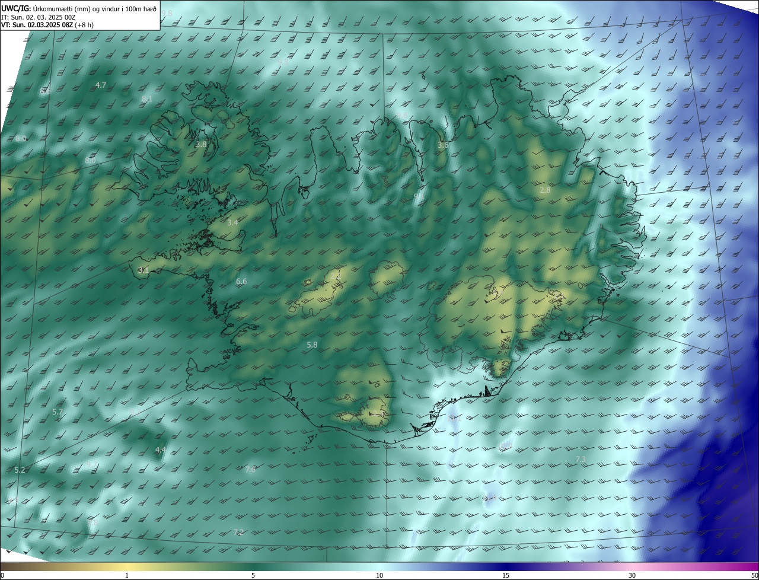The image size is (759, 580).
Task: Click the 0 tick on the color scale
Action: pos(2,575)
